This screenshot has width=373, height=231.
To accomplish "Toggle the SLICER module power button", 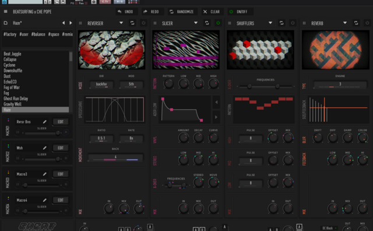I will click(x=218, y=23).
